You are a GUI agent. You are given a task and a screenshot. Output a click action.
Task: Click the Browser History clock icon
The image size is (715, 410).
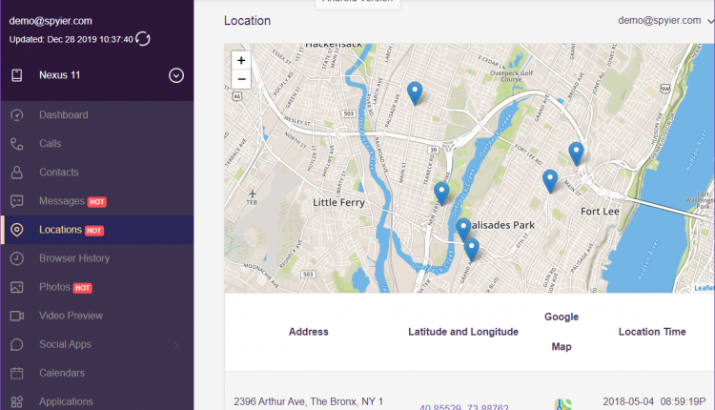click(17, 258)
